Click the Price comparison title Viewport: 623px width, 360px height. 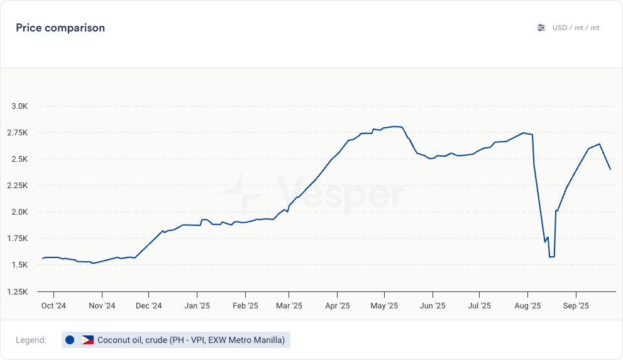(x=60, y=28)
